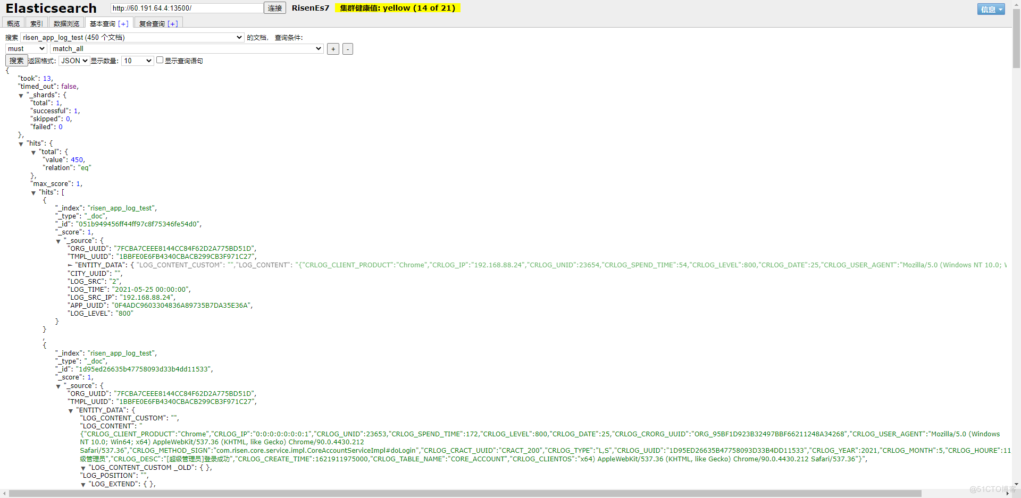Expand the collapsed "ENTITY_DATA" node in first result
1021x498 pixels.
tap(70, 265)
